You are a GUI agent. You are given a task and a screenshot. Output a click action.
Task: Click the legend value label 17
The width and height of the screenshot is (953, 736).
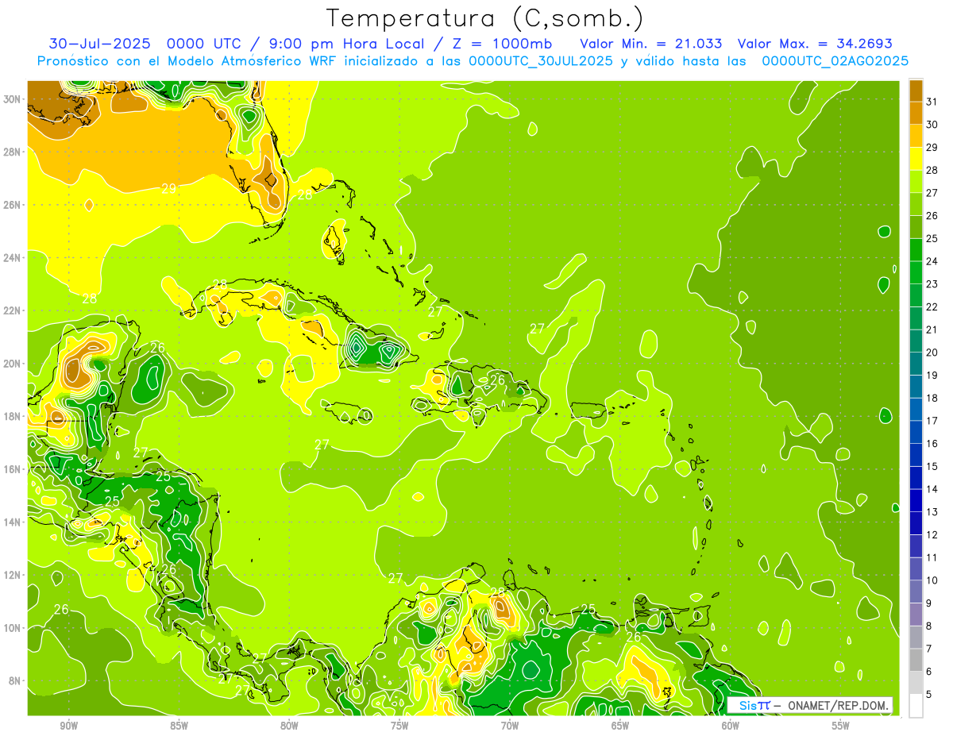click(x=932, y=421)
